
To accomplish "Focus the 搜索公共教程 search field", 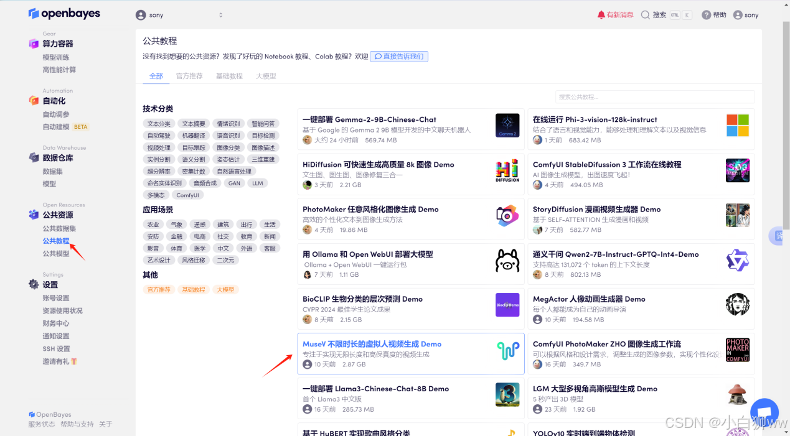I will 655,97.
